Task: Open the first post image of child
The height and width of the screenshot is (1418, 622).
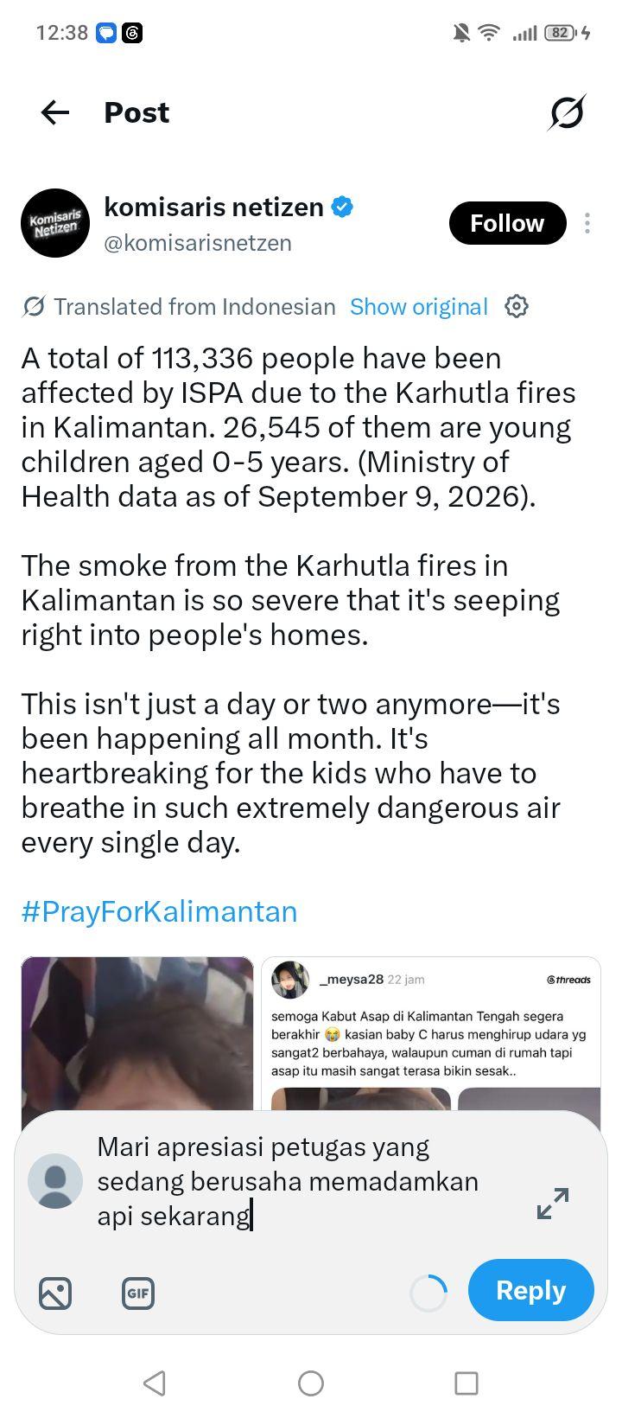Action: click(137, 1033)
